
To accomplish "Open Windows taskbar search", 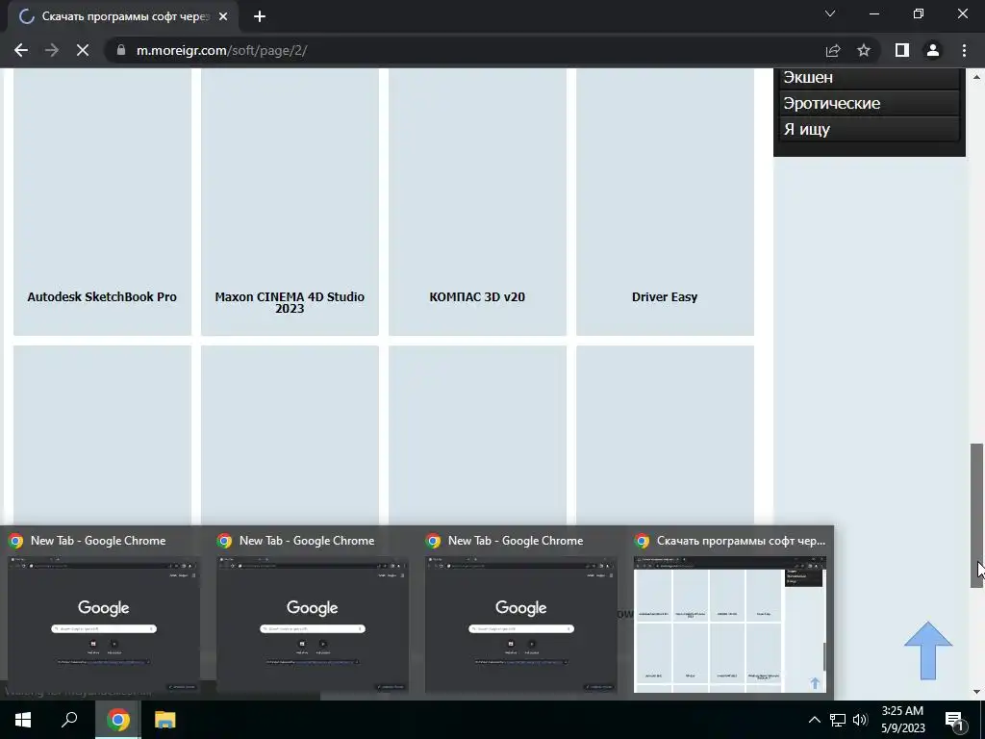I will coord(69,720).
